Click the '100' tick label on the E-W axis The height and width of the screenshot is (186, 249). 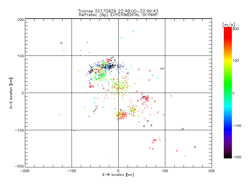(165, 171)
